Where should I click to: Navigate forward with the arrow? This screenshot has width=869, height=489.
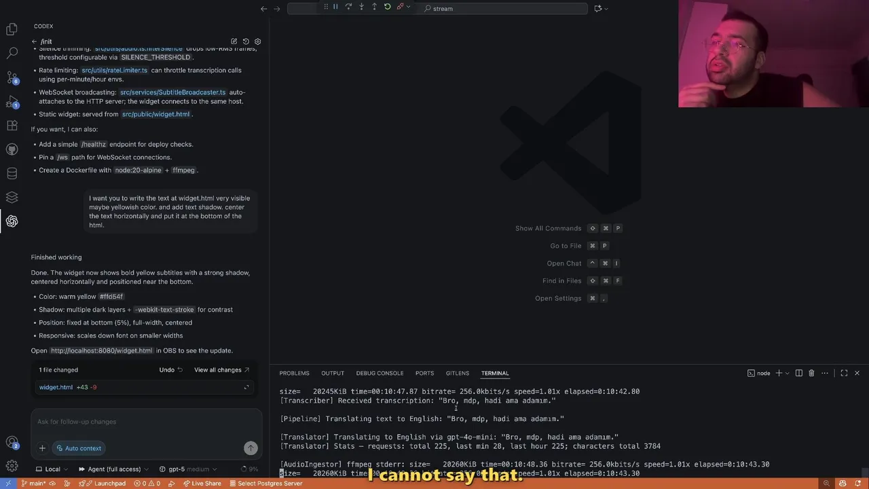point(277,8)
